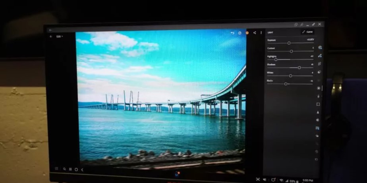Click the Exposure slider handle
The image size is (367, 183).
click(289, 43)
